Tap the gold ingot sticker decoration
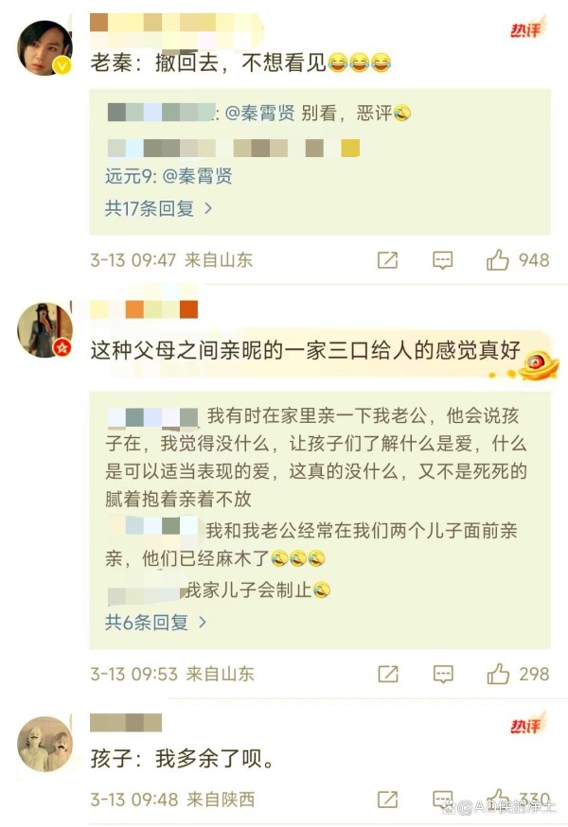Viewport: 568px width, 827px height. pos(538,365)
